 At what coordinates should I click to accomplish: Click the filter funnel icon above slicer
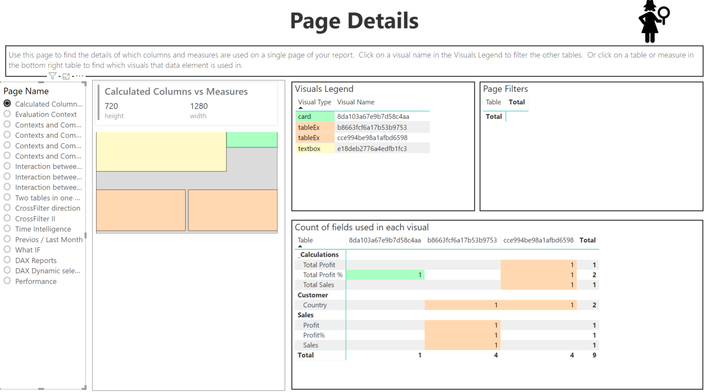coord(52,76)
